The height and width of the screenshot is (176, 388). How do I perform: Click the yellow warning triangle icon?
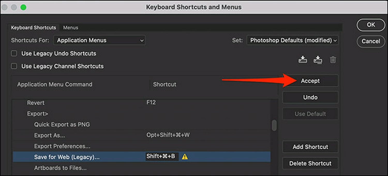click(185, 157)
